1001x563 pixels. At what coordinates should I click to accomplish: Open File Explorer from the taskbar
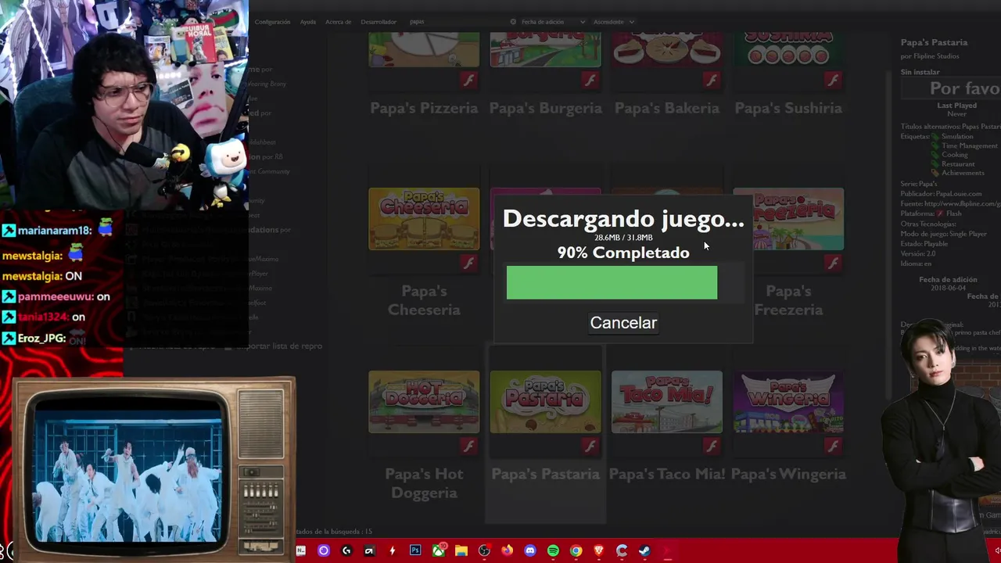click(x=461, y=550)
